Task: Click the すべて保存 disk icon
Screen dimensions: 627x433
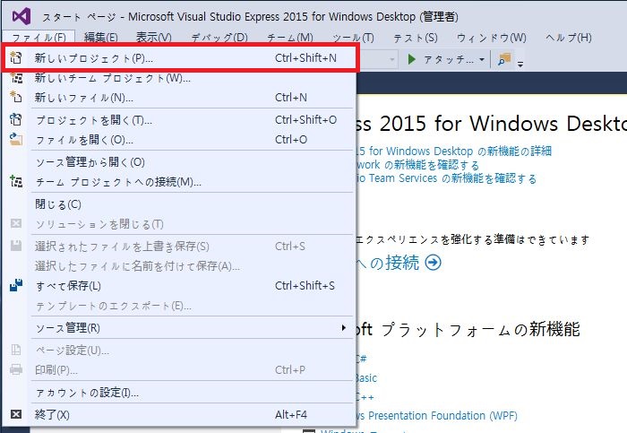Action: (x=16, y=285)
